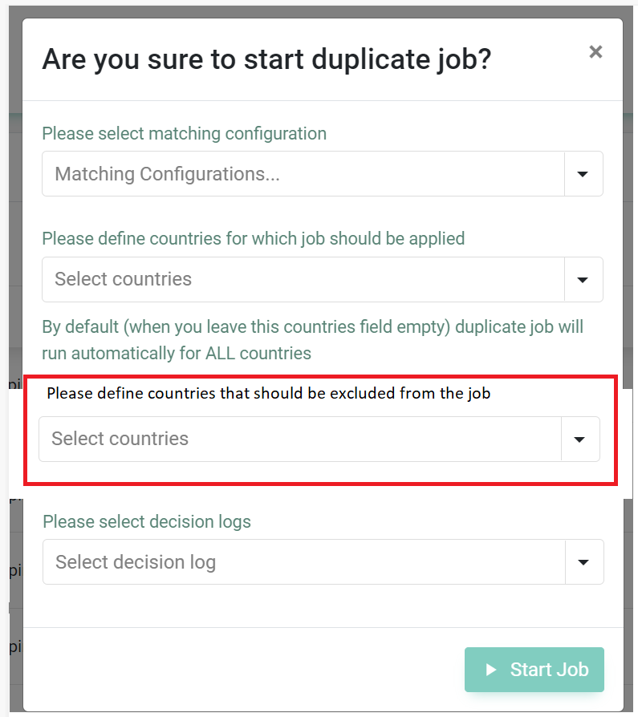Click the 'Are you sure to start duplicate job?' title

tap(266, 59)
